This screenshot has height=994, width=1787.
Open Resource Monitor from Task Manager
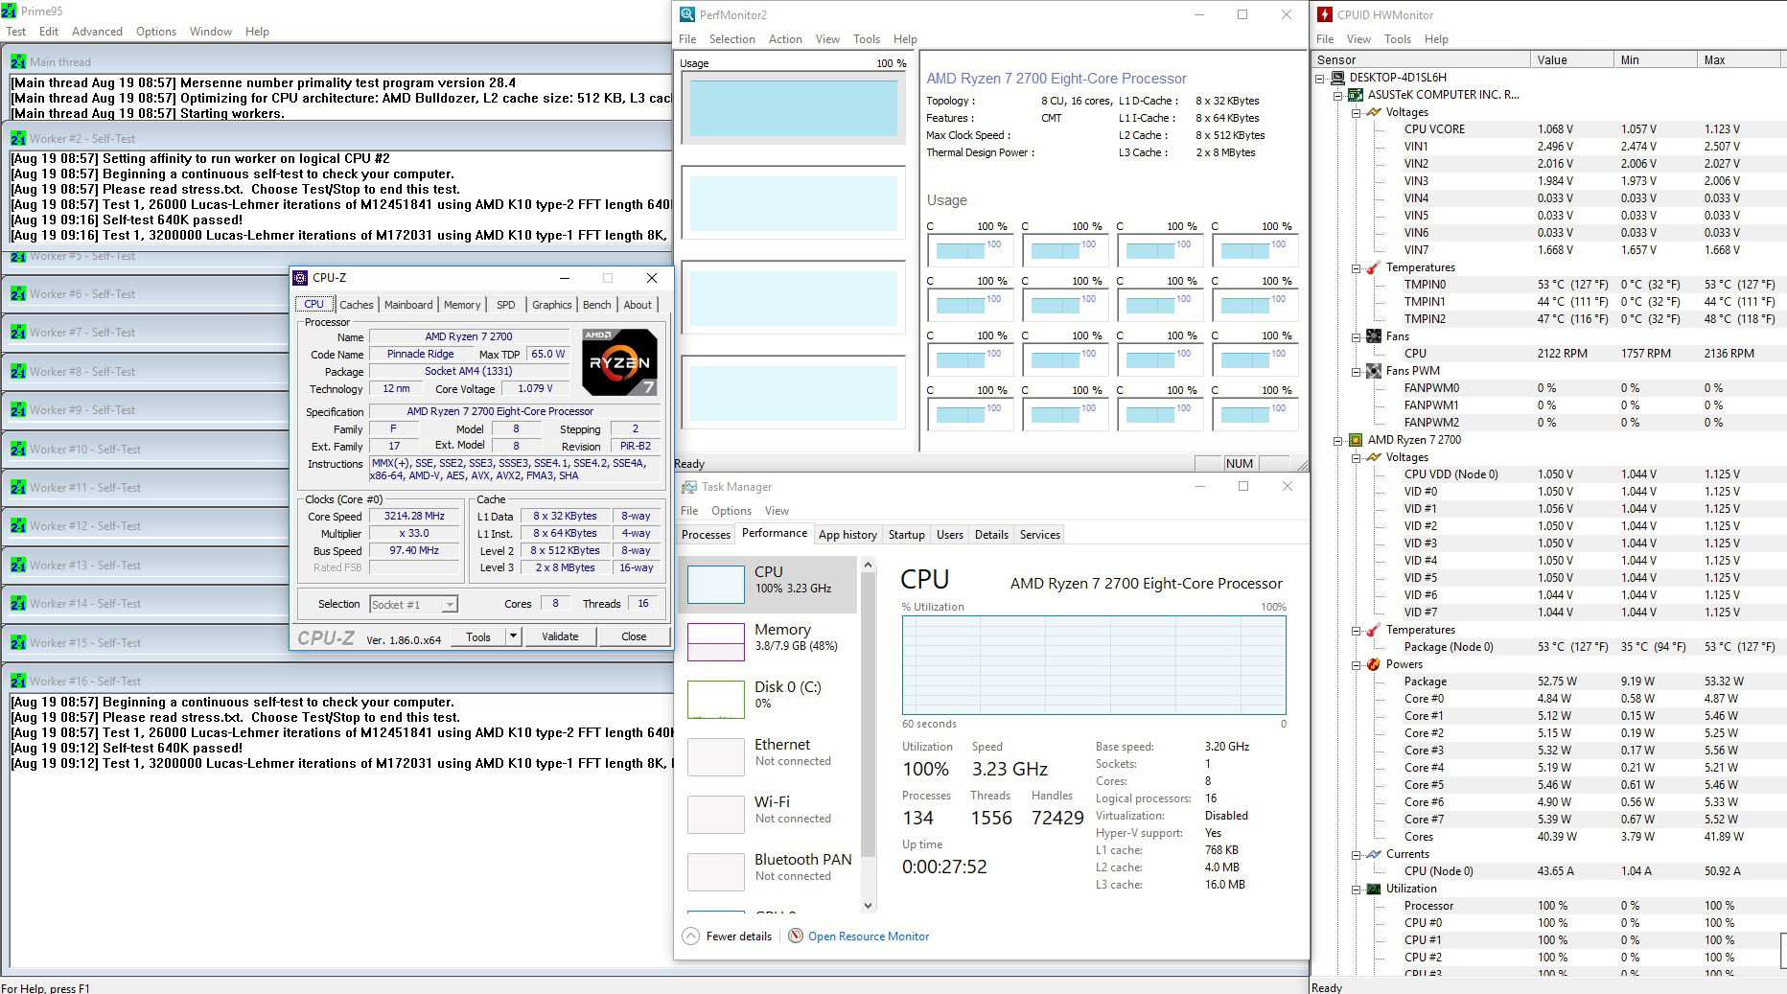click(869, 936)
